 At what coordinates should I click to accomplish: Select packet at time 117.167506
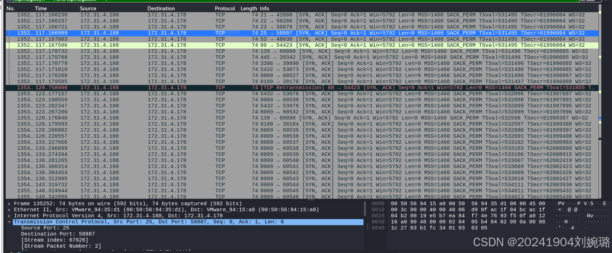302,45
